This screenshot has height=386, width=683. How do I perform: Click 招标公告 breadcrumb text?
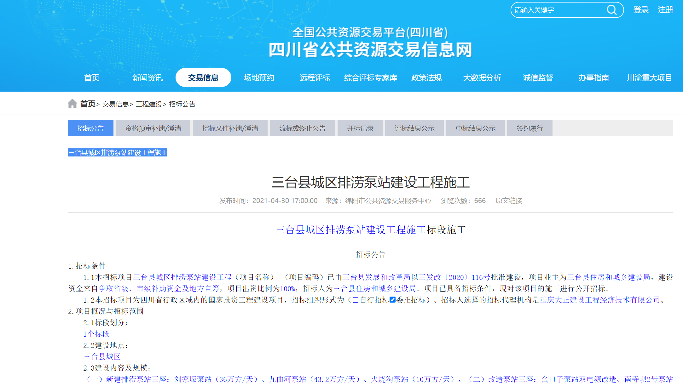[x=182, y=104]
